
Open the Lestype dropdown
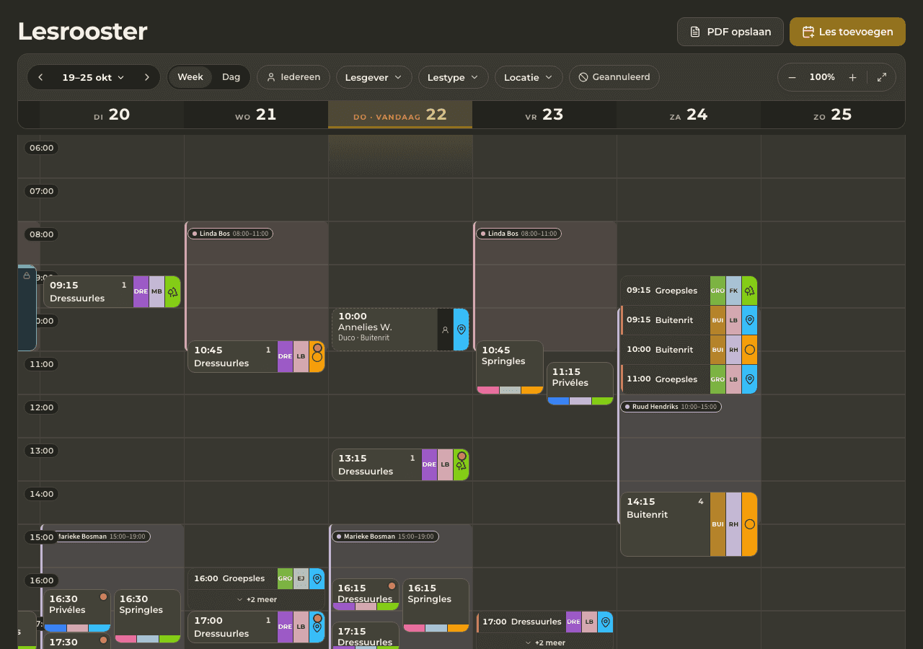tap(454, 77)
